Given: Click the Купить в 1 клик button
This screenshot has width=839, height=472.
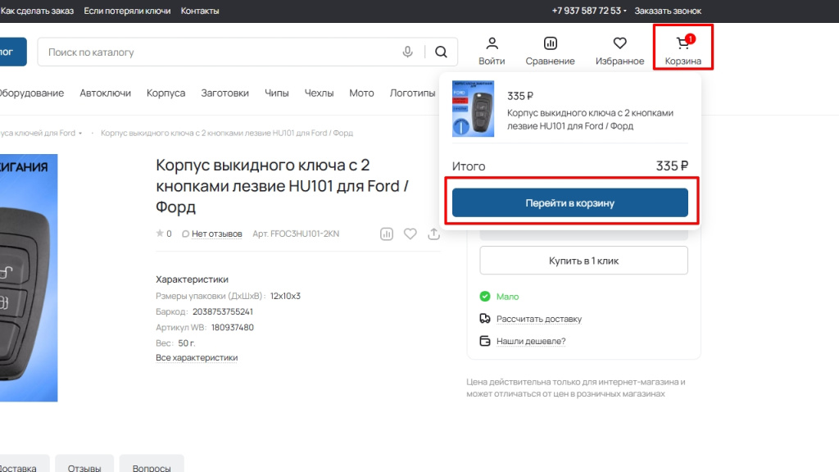Looking at the screenshot, I should point(583,261).
